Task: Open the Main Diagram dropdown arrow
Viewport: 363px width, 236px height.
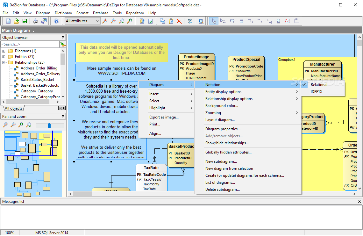Action: (33, 31)
